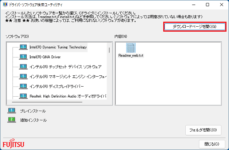Screen dimensions: 229x150
Task: Click the 閉じる(C) button
Action: pyautogui.click(x=212, y=144)
